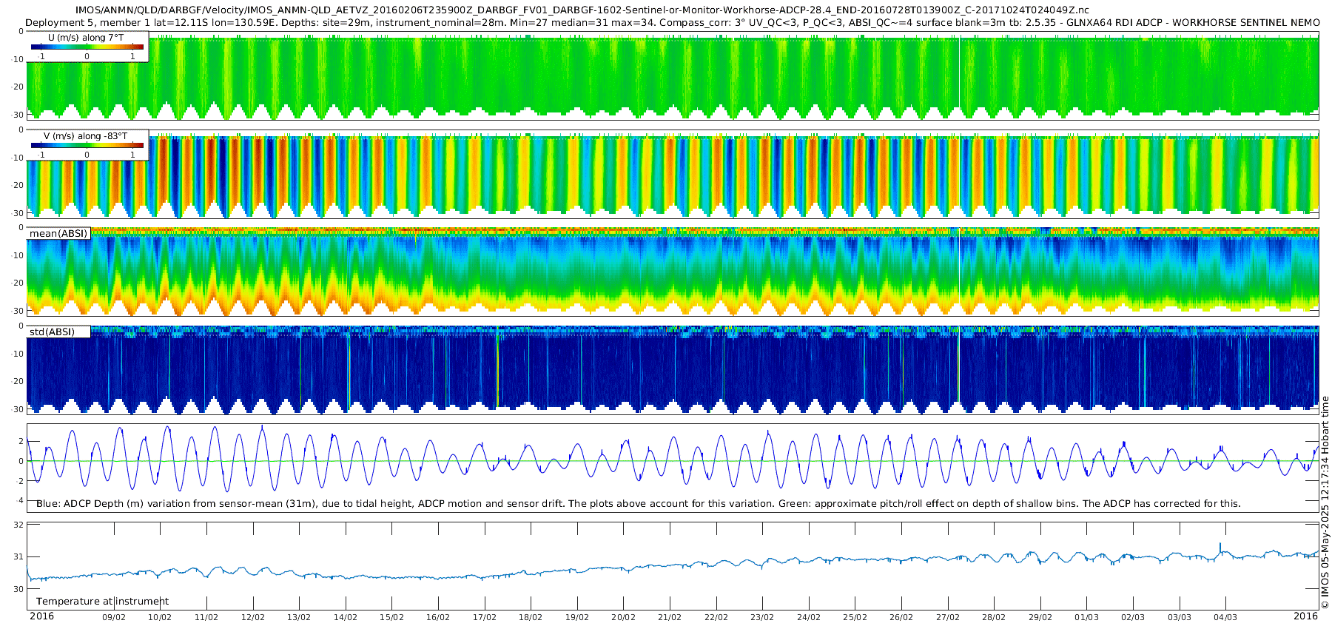Click the 29/02 date tick label

coord(1040,617)
